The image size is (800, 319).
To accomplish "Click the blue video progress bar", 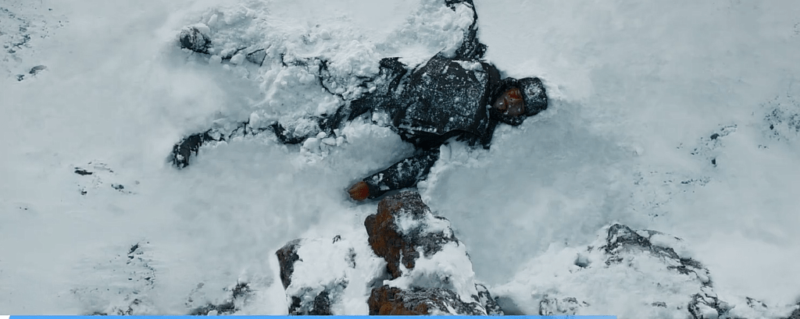I will click(312, 317).
